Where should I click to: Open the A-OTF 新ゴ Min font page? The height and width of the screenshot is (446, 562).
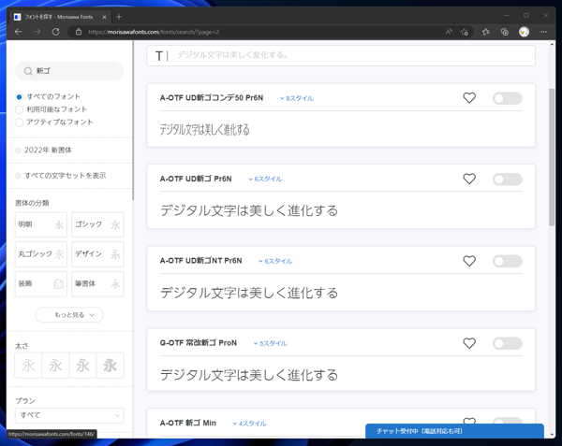tap(188, 424)
